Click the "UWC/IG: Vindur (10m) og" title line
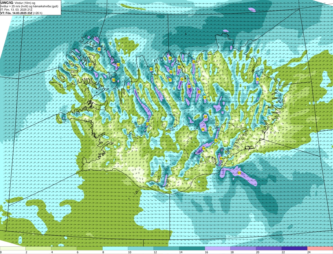 click(x=18, y=3)
